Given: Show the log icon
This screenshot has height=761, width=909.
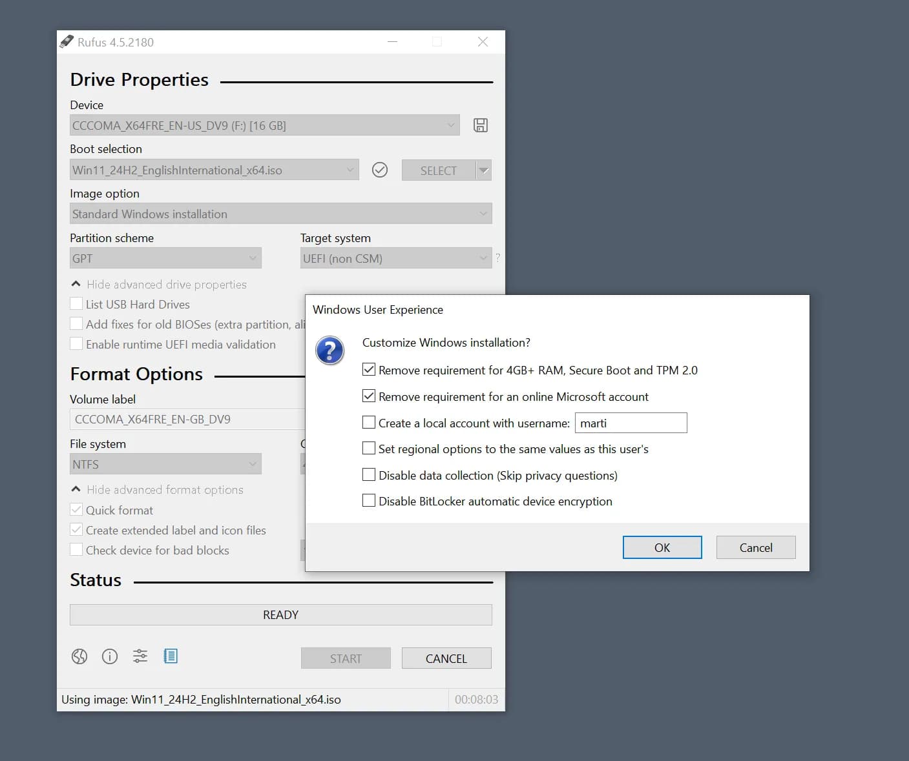Looking at the screenshot, I should [x=171, y=656].
